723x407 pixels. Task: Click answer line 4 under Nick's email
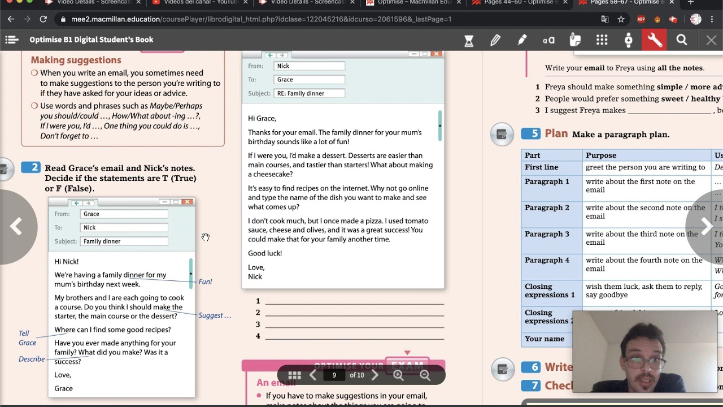(x=354, y=336)
